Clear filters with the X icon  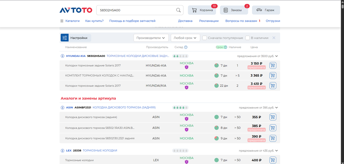click(274, 38)
